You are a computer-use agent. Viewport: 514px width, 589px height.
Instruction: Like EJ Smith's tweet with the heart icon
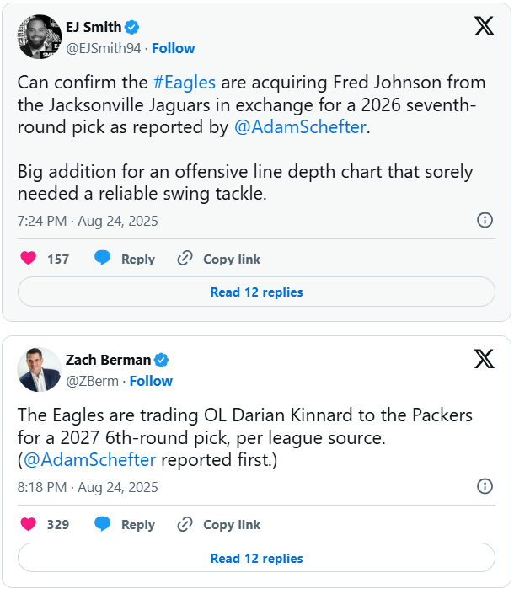click(x=29, y=259)
